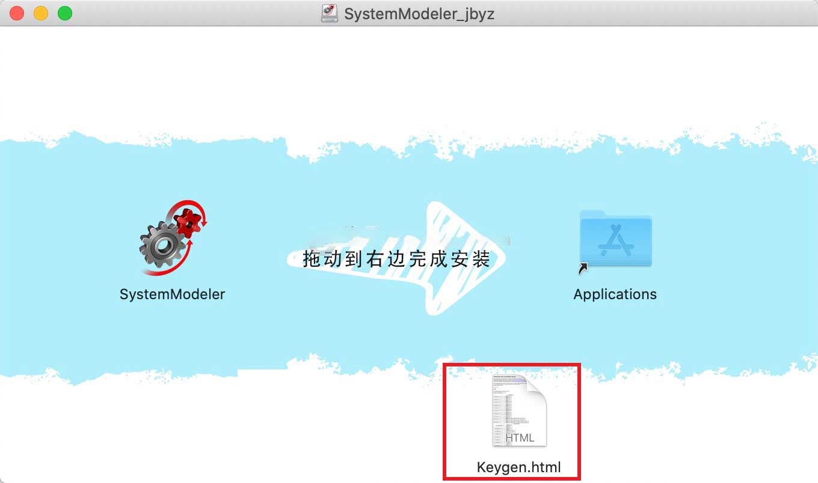Click the Keygen.html file name

519,467
